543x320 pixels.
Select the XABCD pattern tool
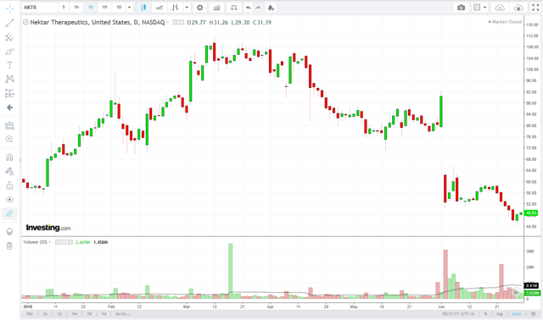click(x=9, y=79)
